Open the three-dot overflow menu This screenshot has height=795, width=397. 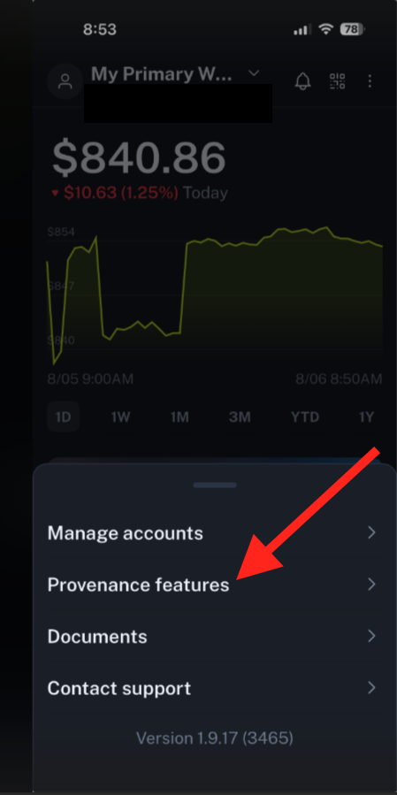click(x=370, y=81)
